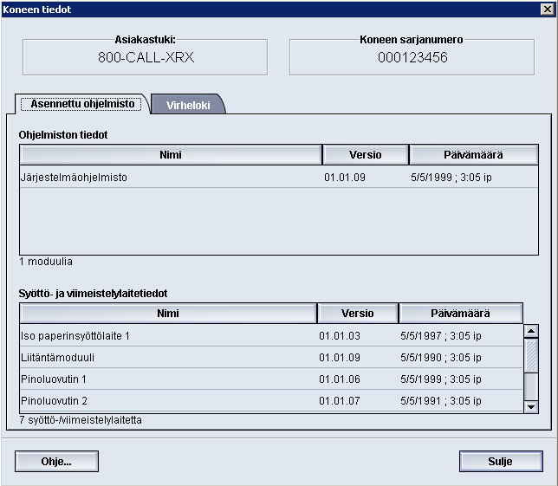Click version 01.01.09 of Järjestelmäohjelmisto
558x486 pixels.
click(x=345, y=178)
